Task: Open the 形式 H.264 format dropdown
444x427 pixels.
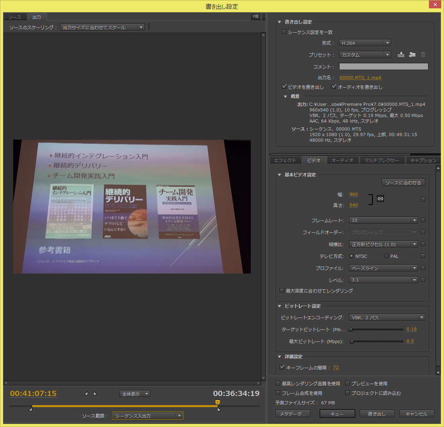Action: (x=365, y=43)
